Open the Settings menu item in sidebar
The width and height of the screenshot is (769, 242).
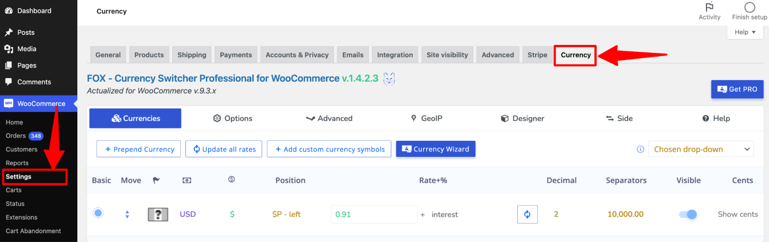18,177
